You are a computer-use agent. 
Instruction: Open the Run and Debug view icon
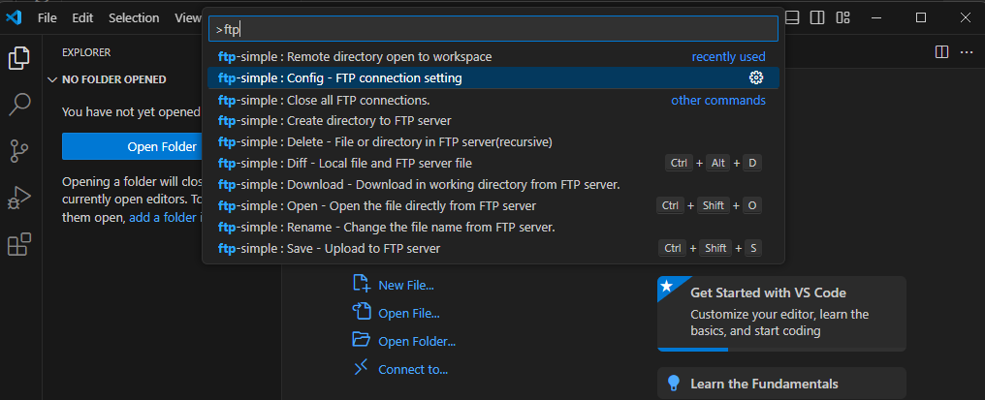point(19,198)
